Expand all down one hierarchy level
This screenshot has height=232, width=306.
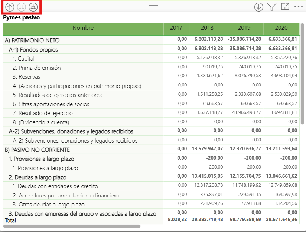coord(33,6)
